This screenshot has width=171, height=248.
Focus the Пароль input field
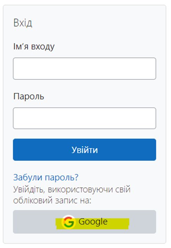coord(85,118)
